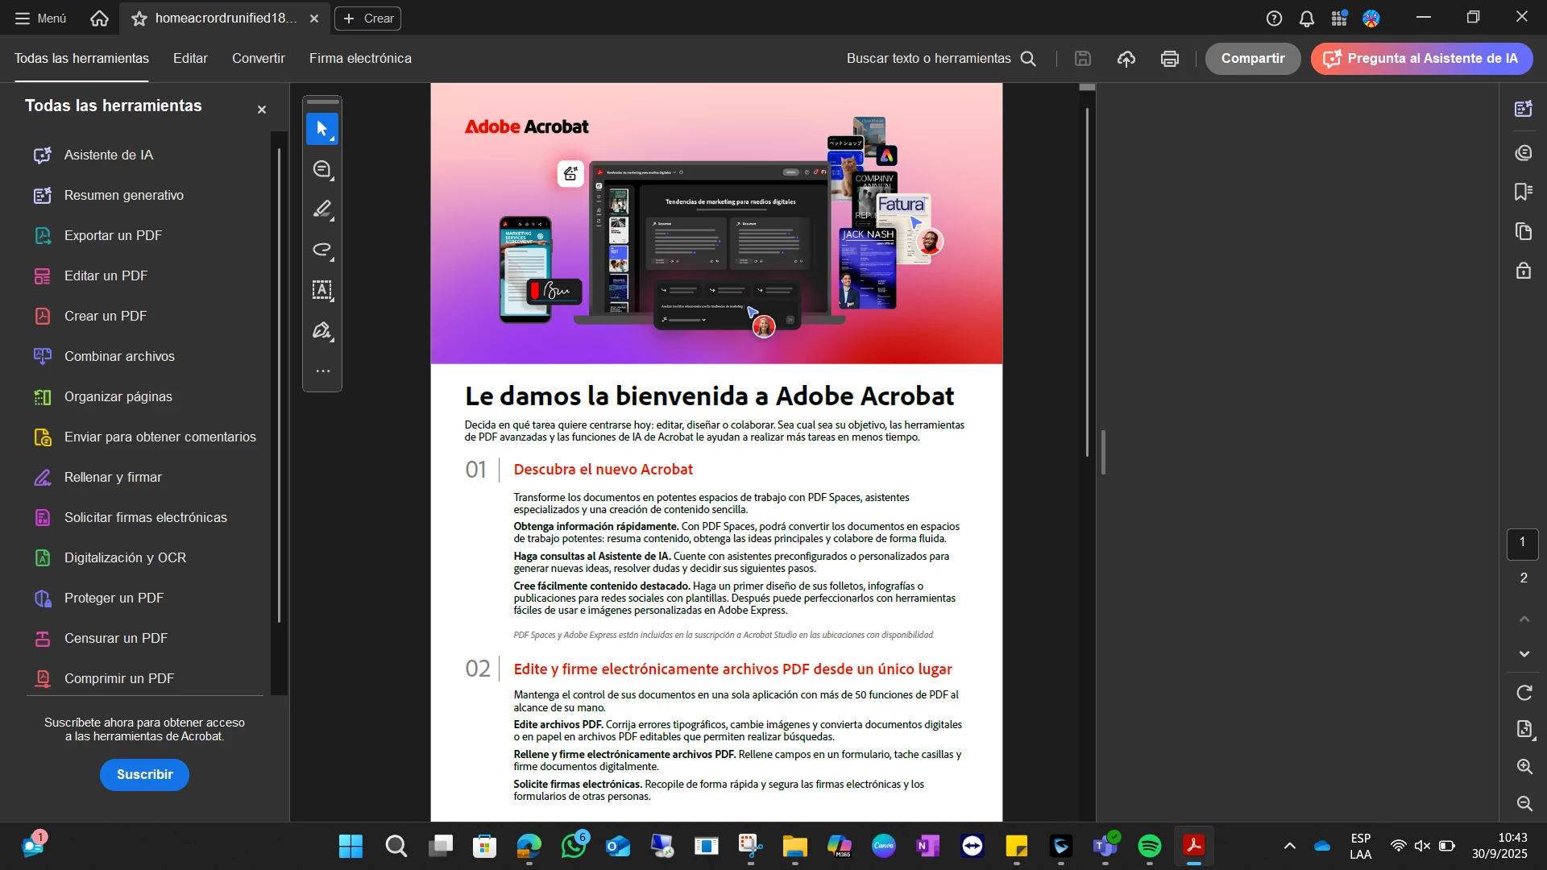The height and width of the screenshot is (870, 1547).
Task: Select the comment bubble tool
Action: point(322,169)
